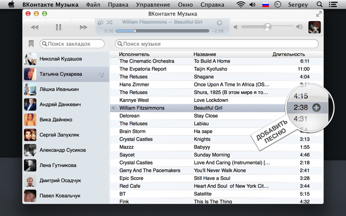Focus the Поиск музыки search field
The height and width of the screenshot is (216, 346).
pyautogui.click(x=217, y=44)
